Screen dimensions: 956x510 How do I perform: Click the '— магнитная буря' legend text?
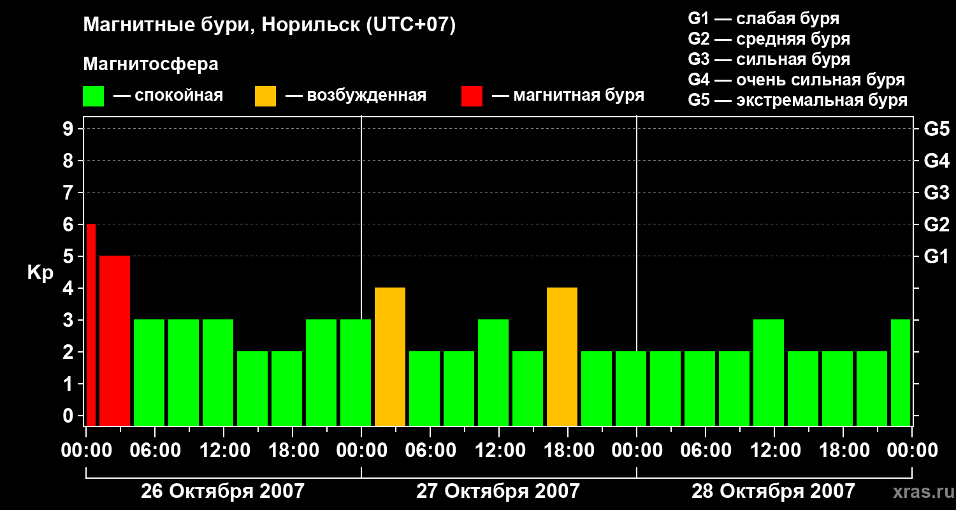coord(569,96)
